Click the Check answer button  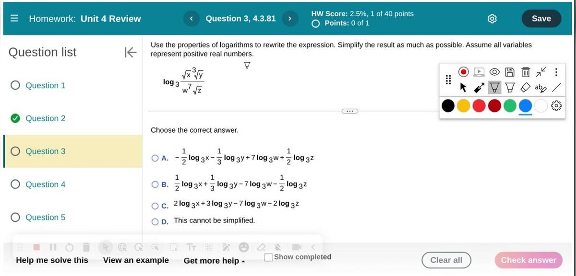click(x=528, y=260)
